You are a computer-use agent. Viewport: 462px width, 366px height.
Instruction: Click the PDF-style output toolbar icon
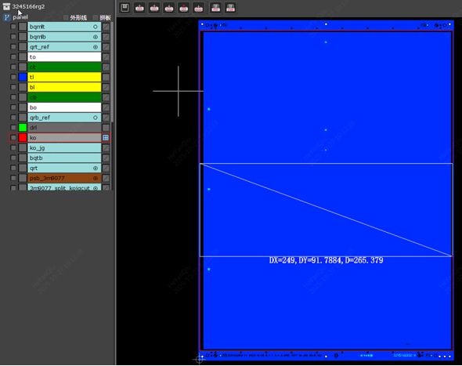click(215, 8)
